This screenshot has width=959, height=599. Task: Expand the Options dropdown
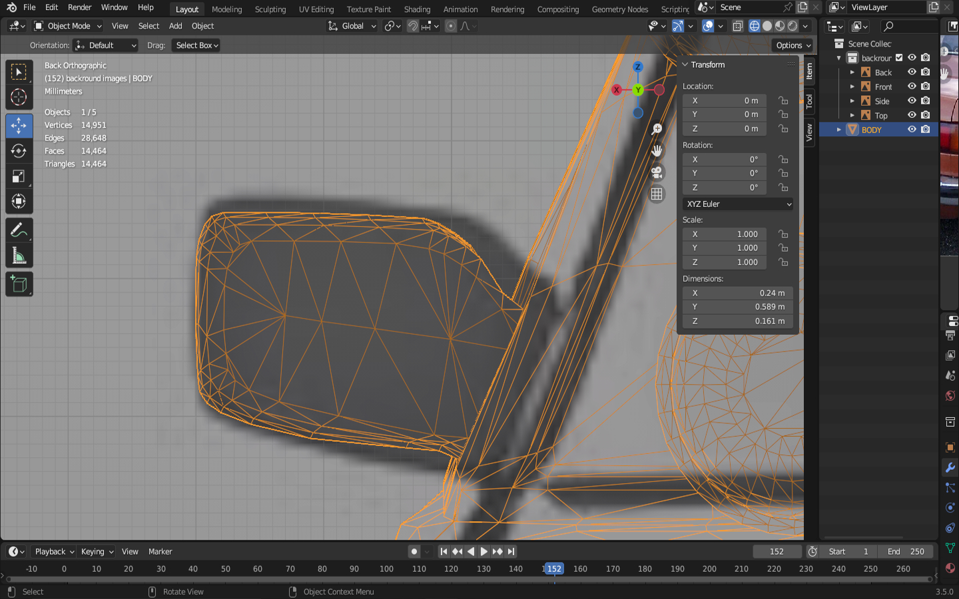[x=793, y=45]
